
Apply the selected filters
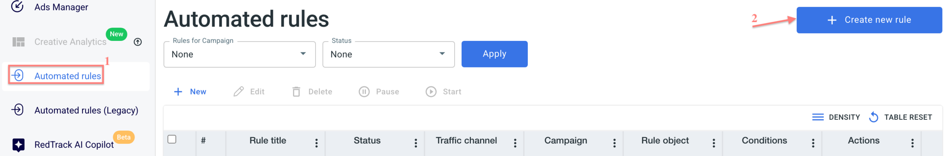[x=494, y=54]
